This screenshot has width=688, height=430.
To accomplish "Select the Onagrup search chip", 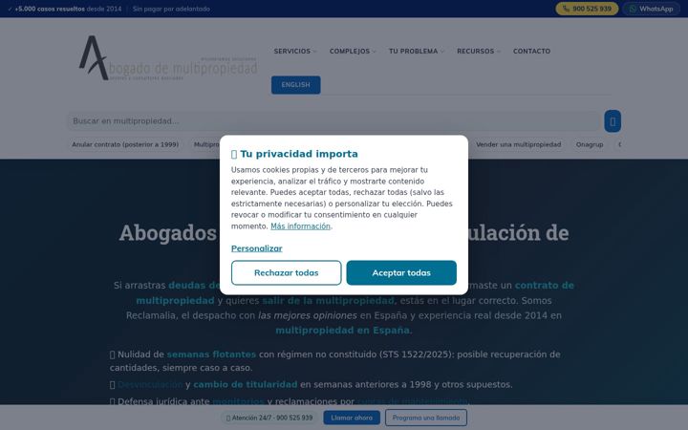I will pos(590,144).
